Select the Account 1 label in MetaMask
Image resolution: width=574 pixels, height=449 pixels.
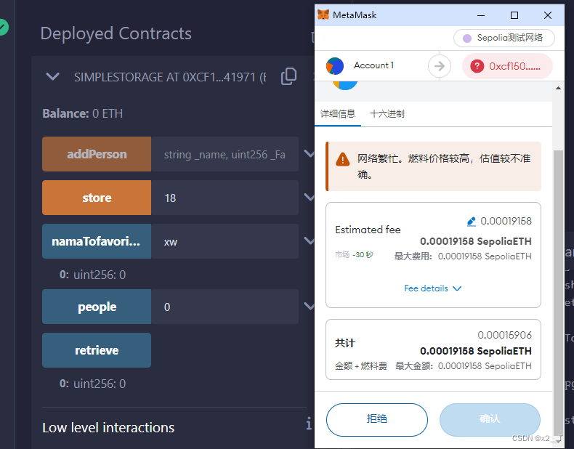(x=373, y=65)
